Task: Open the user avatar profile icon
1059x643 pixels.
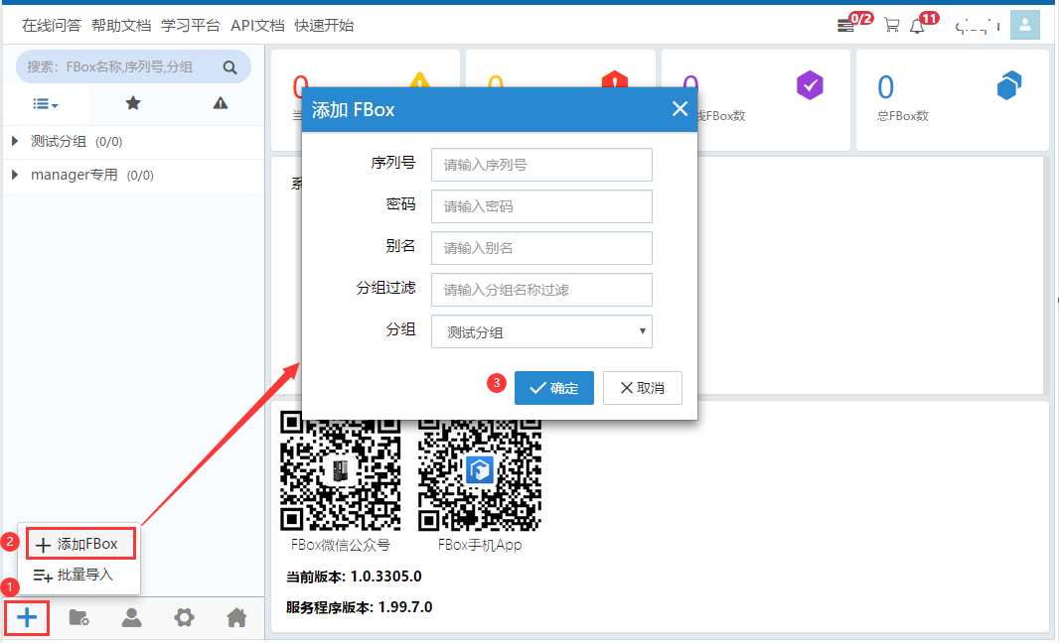Action: (x=1024, y=26)
